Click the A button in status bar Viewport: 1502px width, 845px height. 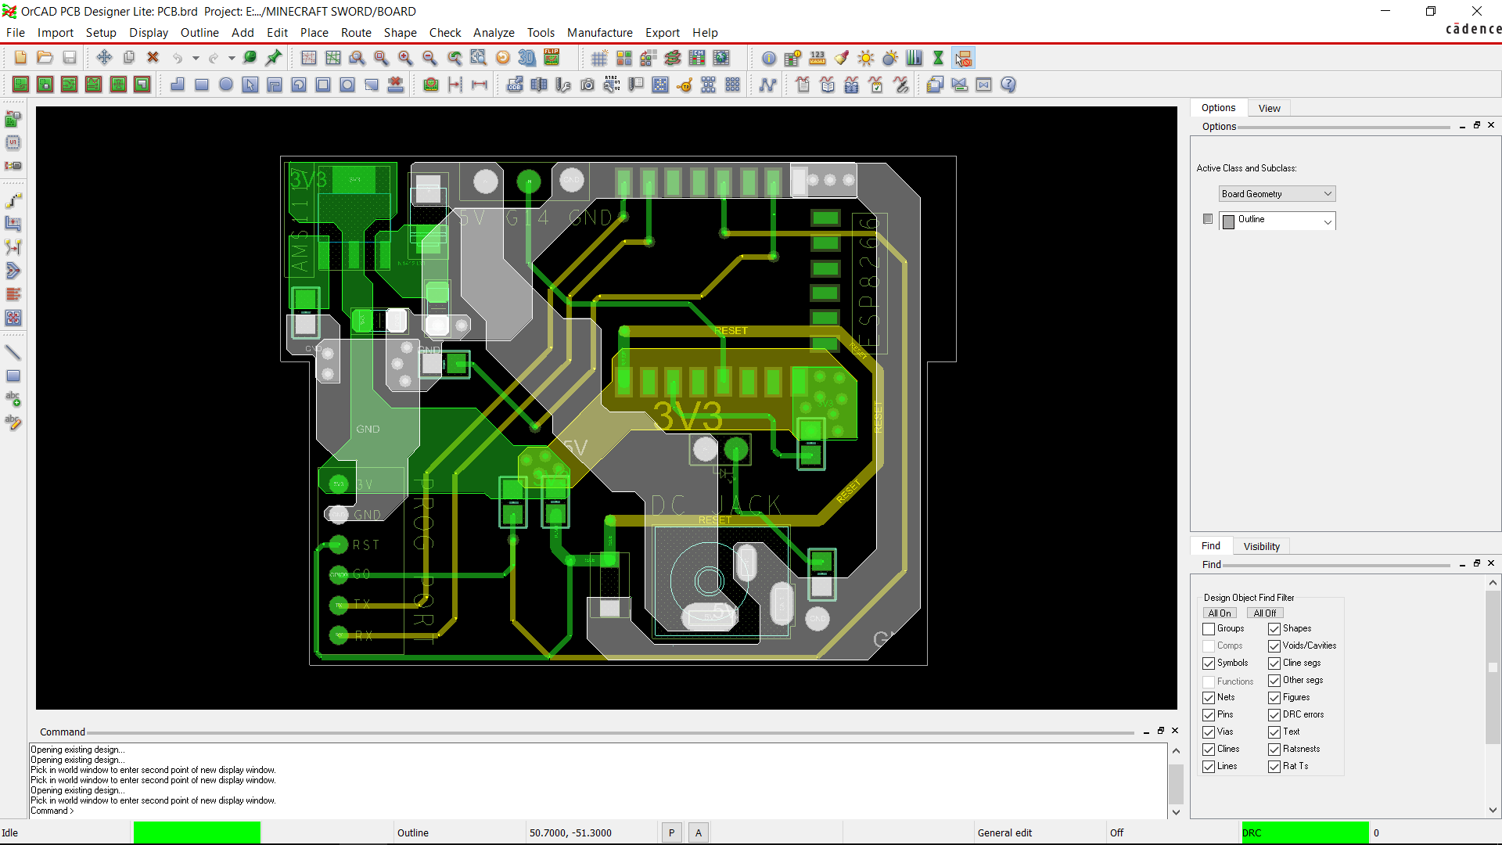(699, 833)
